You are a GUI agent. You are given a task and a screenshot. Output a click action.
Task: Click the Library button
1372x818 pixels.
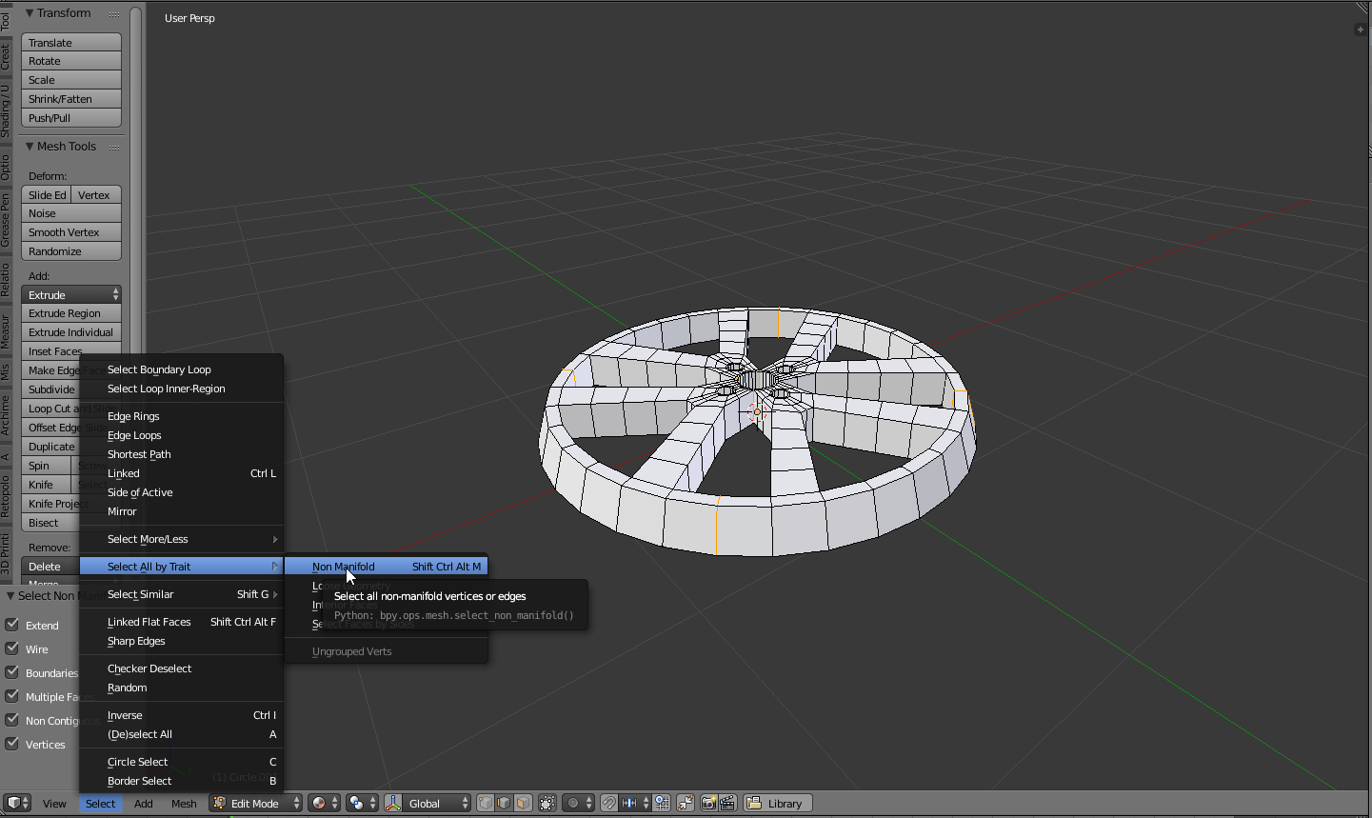tap(777, 803)
